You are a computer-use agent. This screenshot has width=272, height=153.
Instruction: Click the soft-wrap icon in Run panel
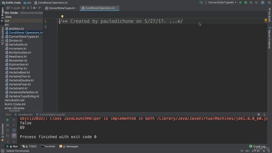tap(14, 130)
